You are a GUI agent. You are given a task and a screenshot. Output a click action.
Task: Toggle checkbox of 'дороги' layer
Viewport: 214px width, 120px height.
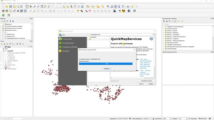(4, 61)
